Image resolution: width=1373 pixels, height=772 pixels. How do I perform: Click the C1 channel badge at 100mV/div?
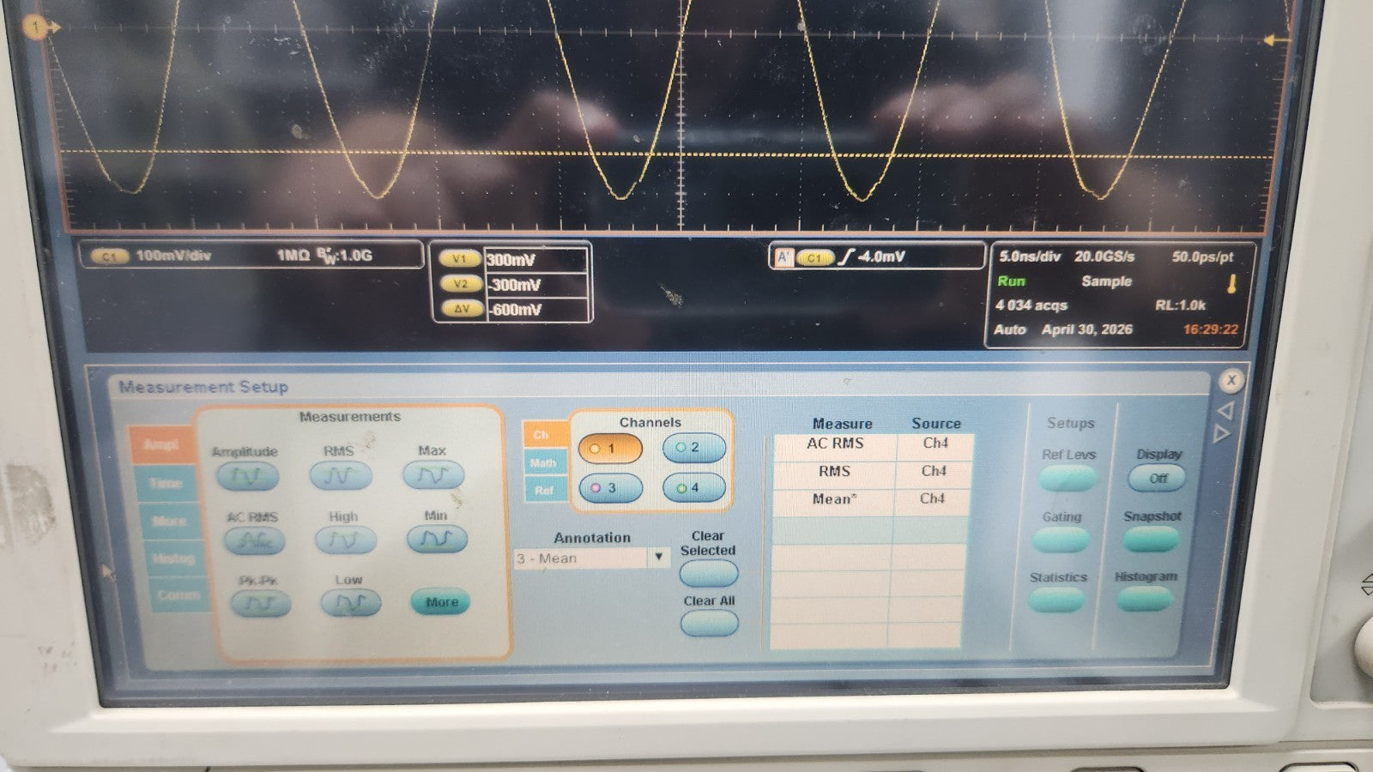[x=111, y=256]
